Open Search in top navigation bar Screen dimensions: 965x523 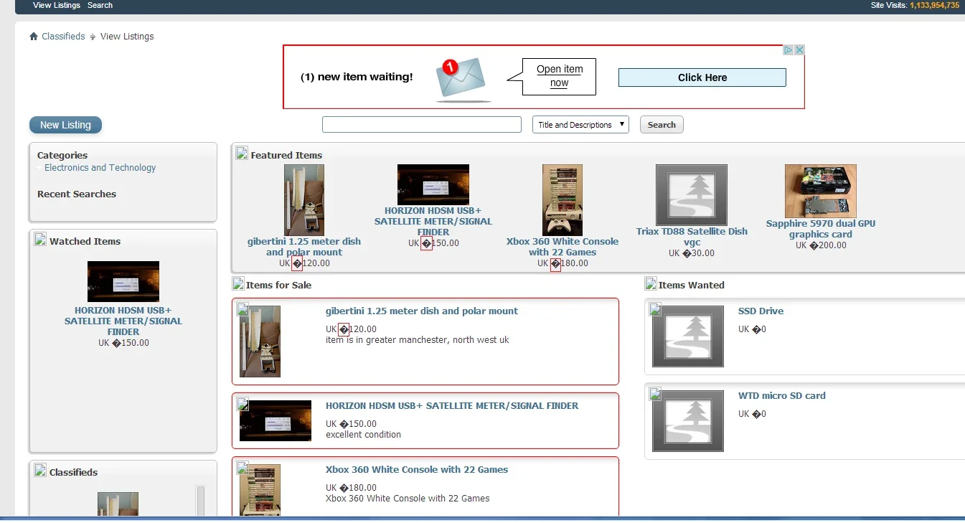[x=100, y=5]
